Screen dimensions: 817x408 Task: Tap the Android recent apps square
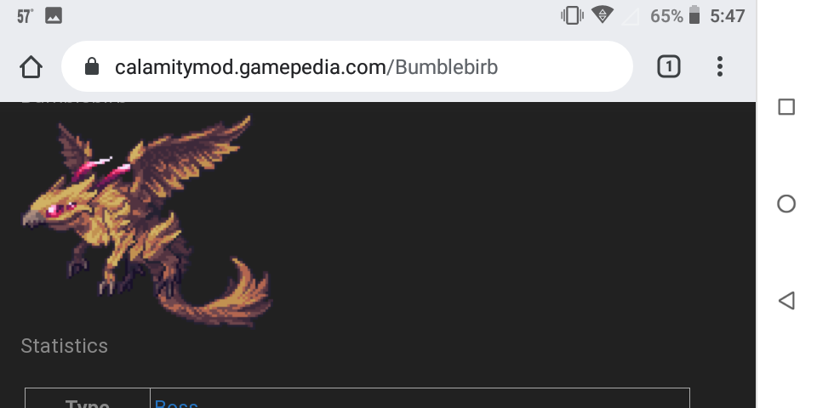(x=786, y=107)
